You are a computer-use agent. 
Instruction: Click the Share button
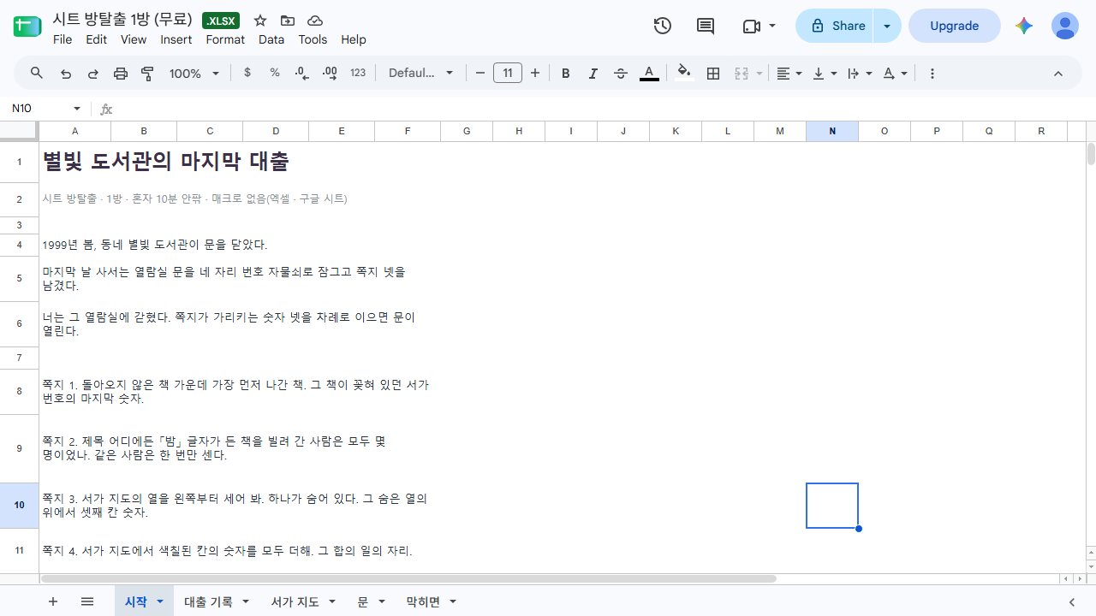[834, 26]
